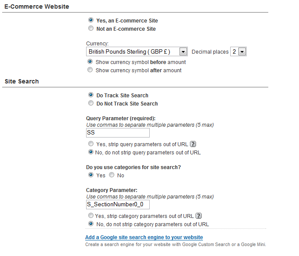The width and height of the screenshot is (299, 256).
Task: Select 'Yes, strip category parameters out of URL'
Action: pos(91,216)
